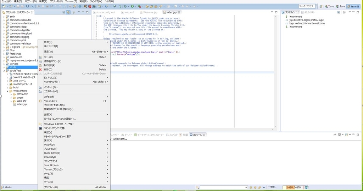The width and height of the screenshot is (363, 191).
Task: Click the green Run launch icon
Action: click(132, 6)
